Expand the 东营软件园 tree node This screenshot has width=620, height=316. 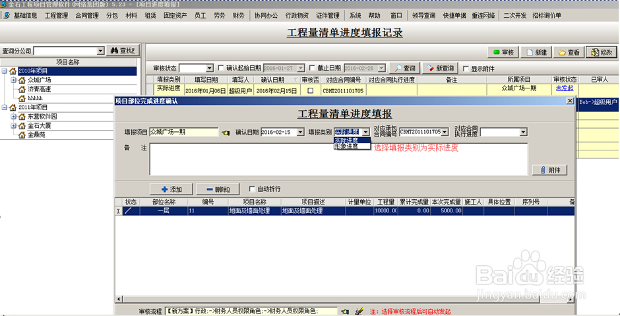(x=13, y=117)
